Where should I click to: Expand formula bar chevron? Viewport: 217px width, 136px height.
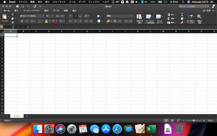point(215,27)
